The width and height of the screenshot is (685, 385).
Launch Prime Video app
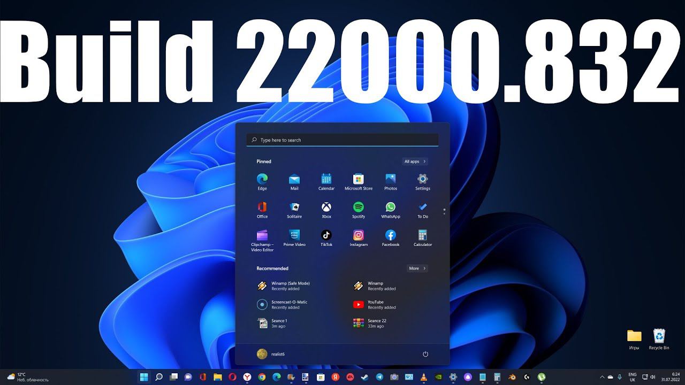click(294, 238)
